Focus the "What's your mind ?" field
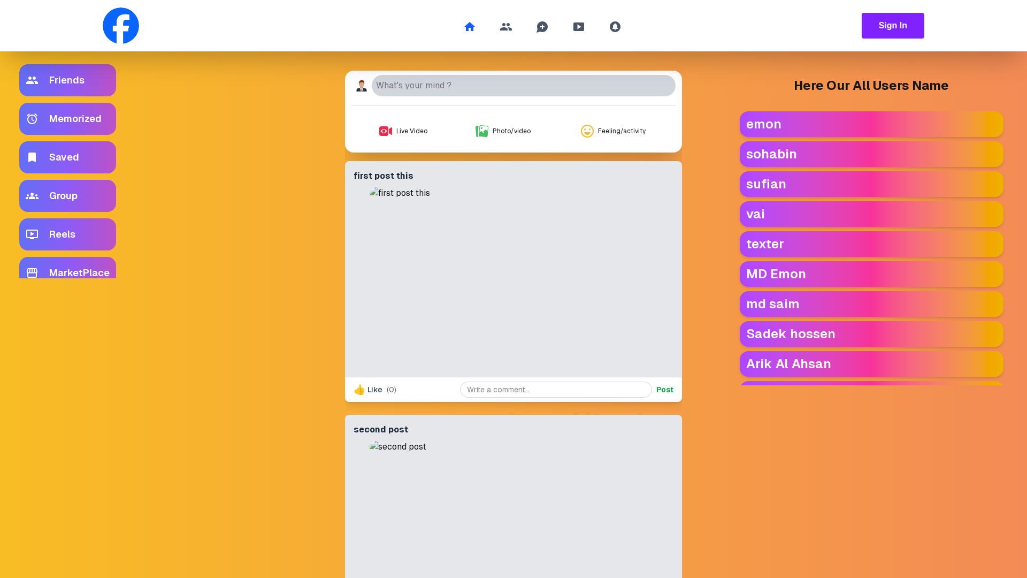This screenshot has height=578, width=1027. [523, 86]
